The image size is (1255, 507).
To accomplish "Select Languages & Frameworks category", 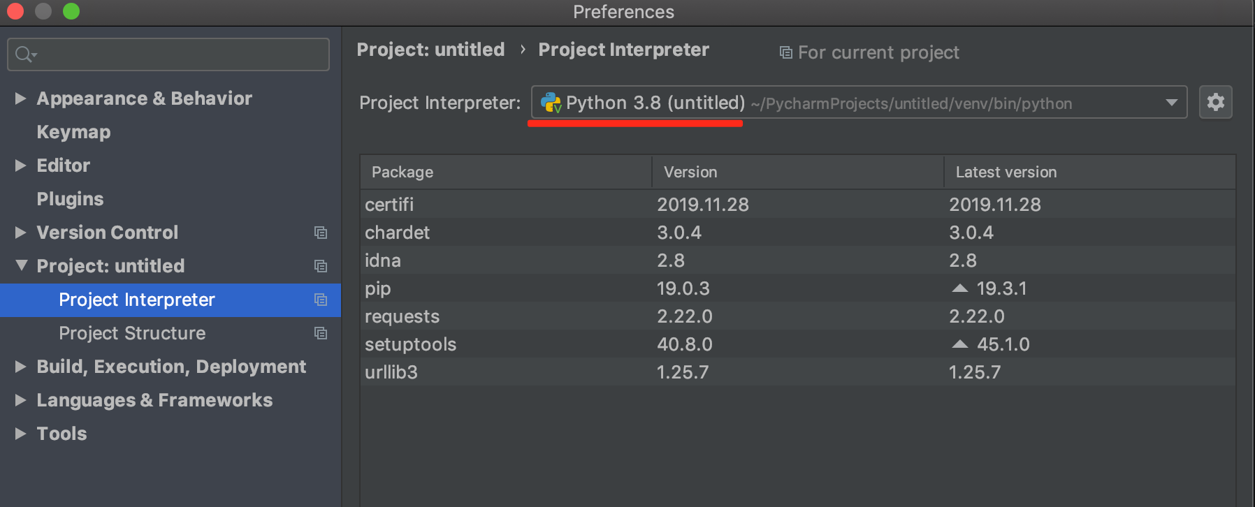I will pos(154,400).
